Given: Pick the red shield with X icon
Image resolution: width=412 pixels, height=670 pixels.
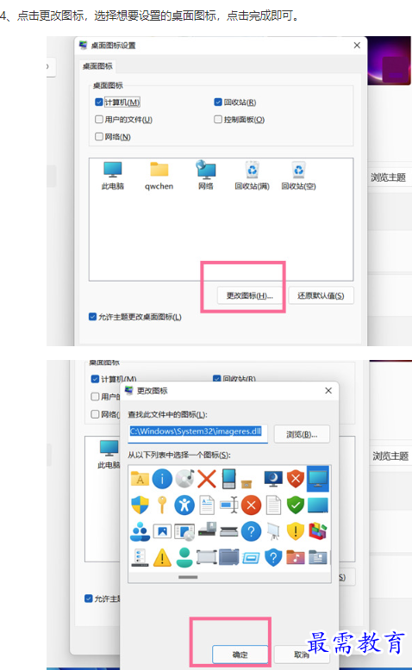Looking at the screenshot, I should (296, 479).
